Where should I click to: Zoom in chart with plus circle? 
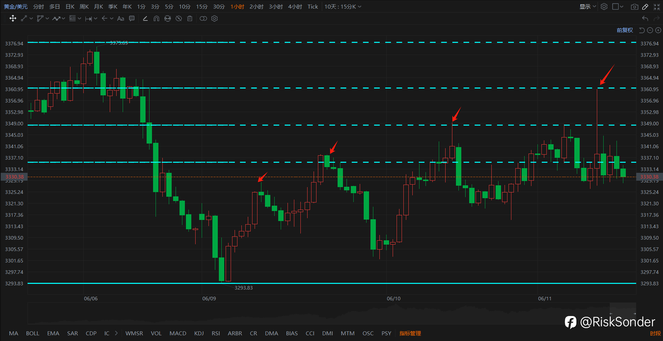pyautogui.click(x=658, y=30)
